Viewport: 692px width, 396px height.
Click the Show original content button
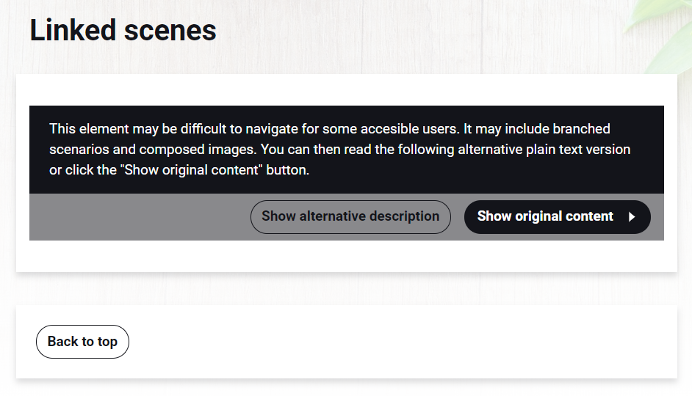point(557,217)
